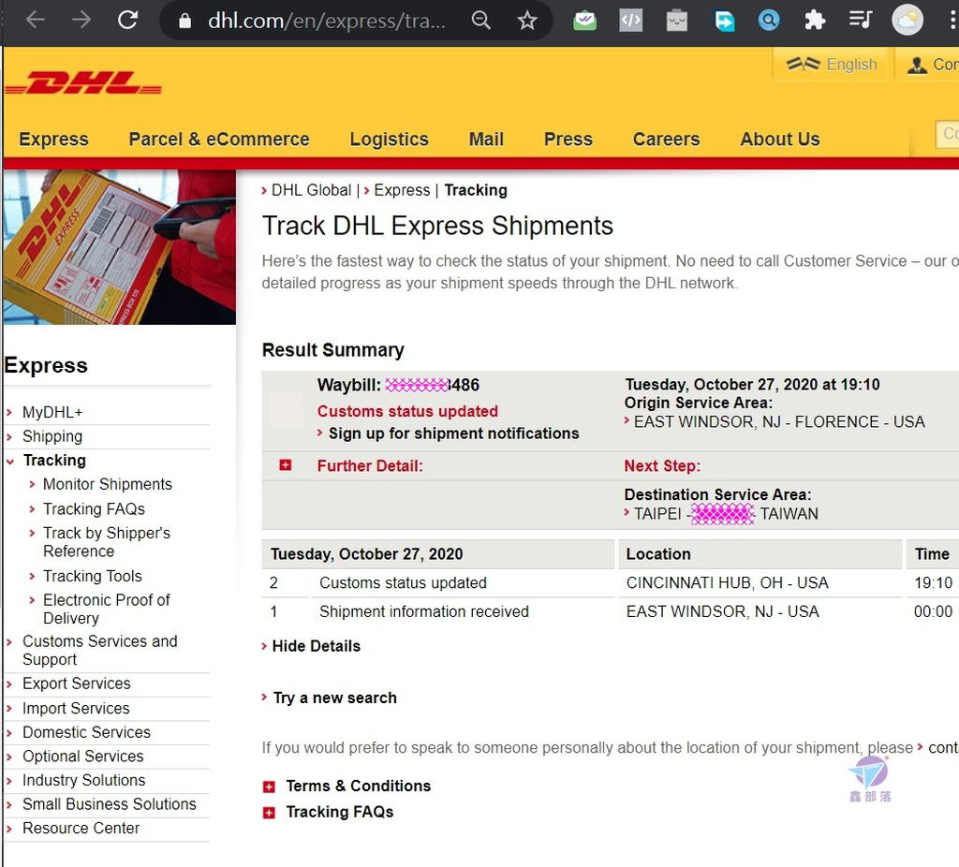Open the Parcel & eCommerce menu
This screenshot has height=867, width=959.
point(219,139)
